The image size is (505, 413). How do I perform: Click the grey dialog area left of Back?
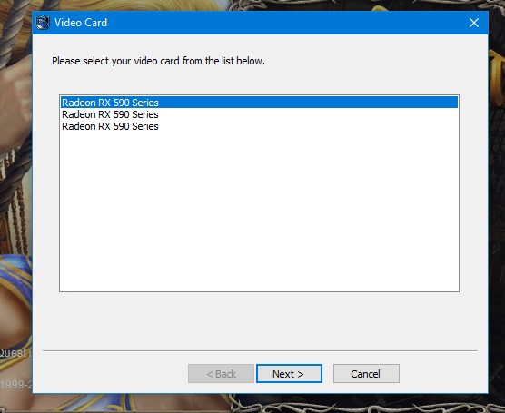click(113, 373)
